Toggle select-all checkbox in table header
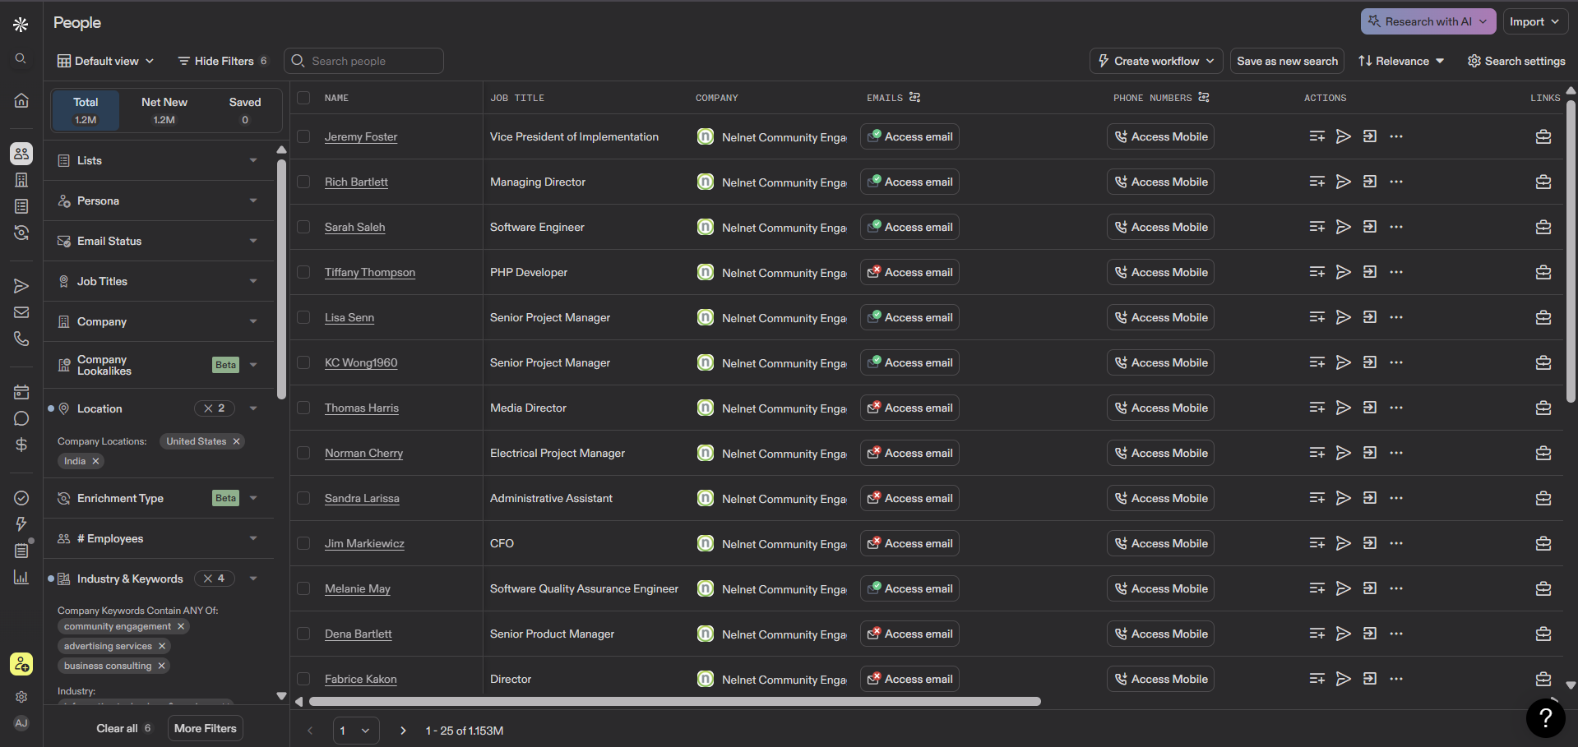This screenshot has width=1578, height=747. pos(303,98)
